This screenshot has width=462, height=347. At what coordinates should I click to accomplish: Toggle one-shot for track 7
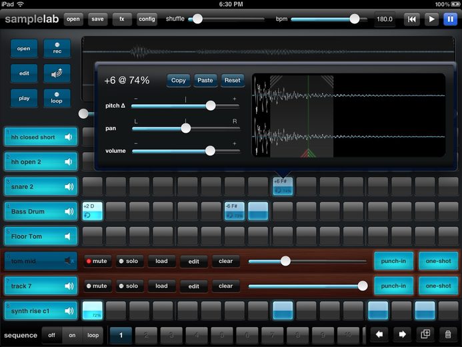(438, 286)
